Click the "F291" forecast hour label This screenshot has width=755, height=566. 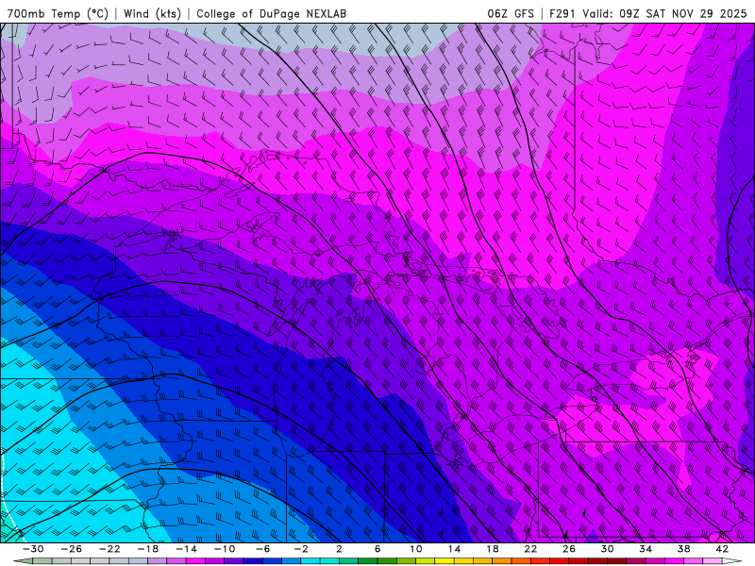[563, 14]
